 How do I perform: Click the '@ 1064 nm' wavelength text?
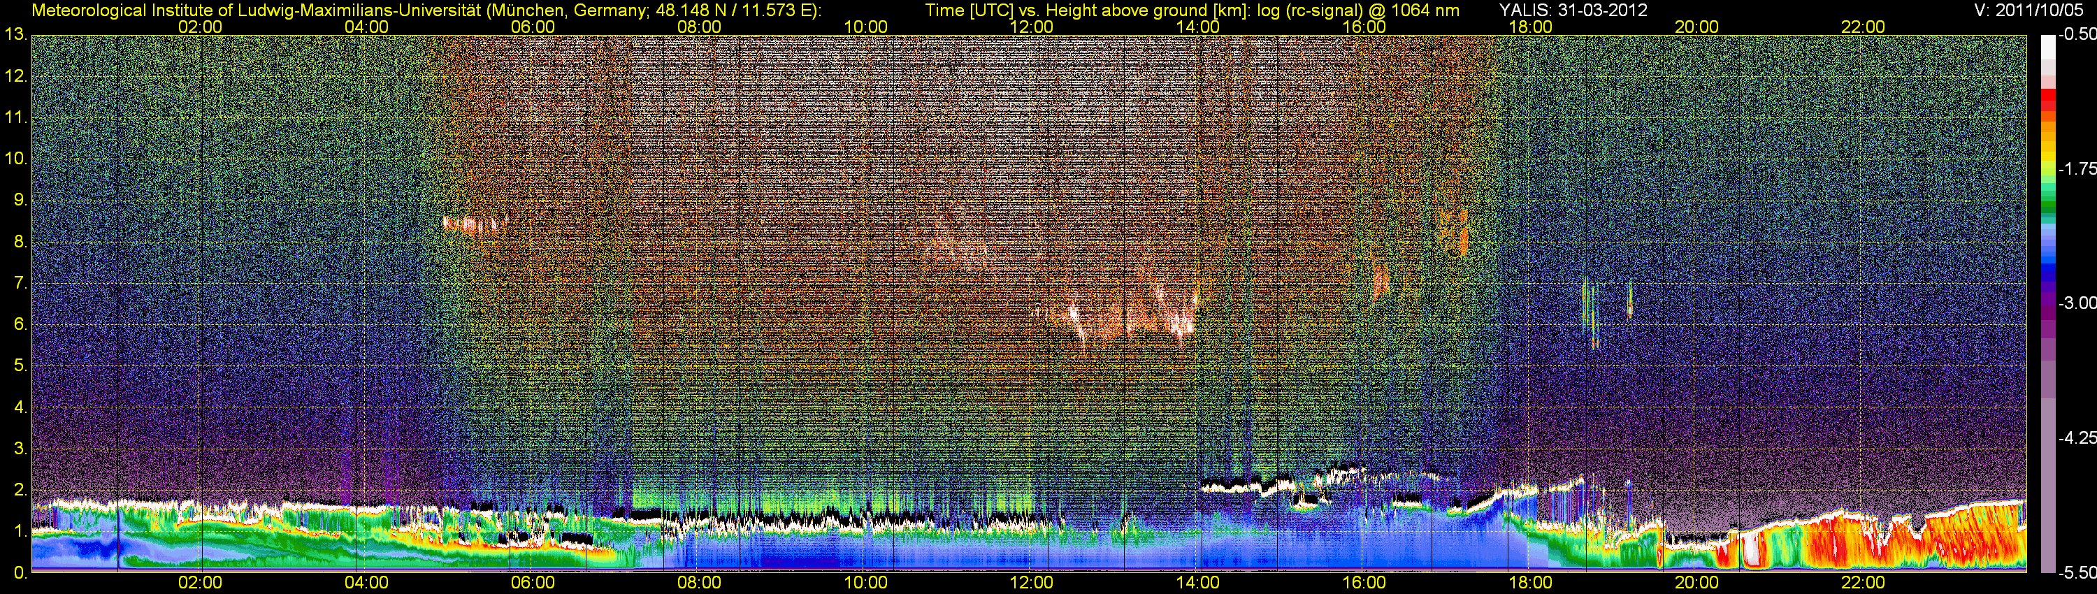1413,10
